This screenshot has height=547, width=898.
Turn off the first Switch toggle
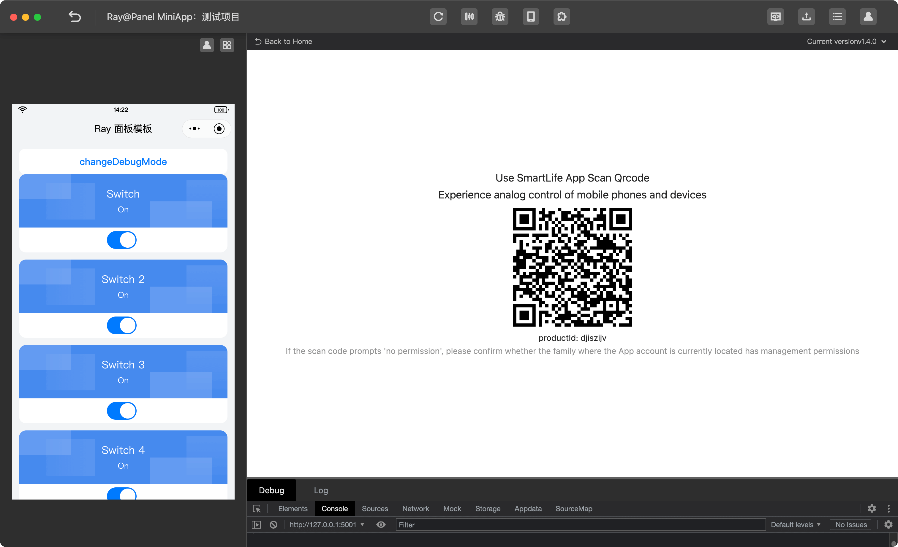[122, 240]
